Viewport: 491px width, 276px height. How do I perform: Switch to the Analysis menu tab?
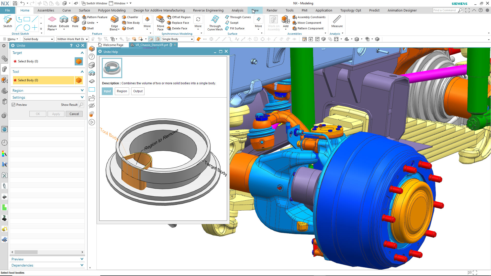coord(237,10)
